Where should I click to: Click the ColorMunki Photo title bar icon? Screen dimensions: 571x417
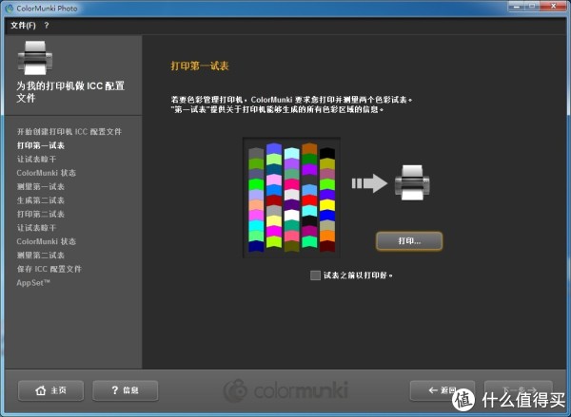[x=10, y=8]
